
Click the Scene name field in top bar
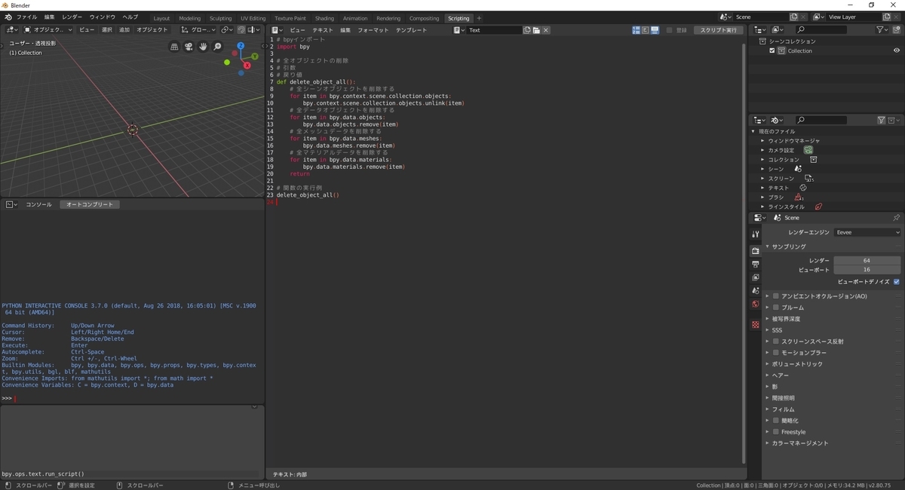coord(760,17)
